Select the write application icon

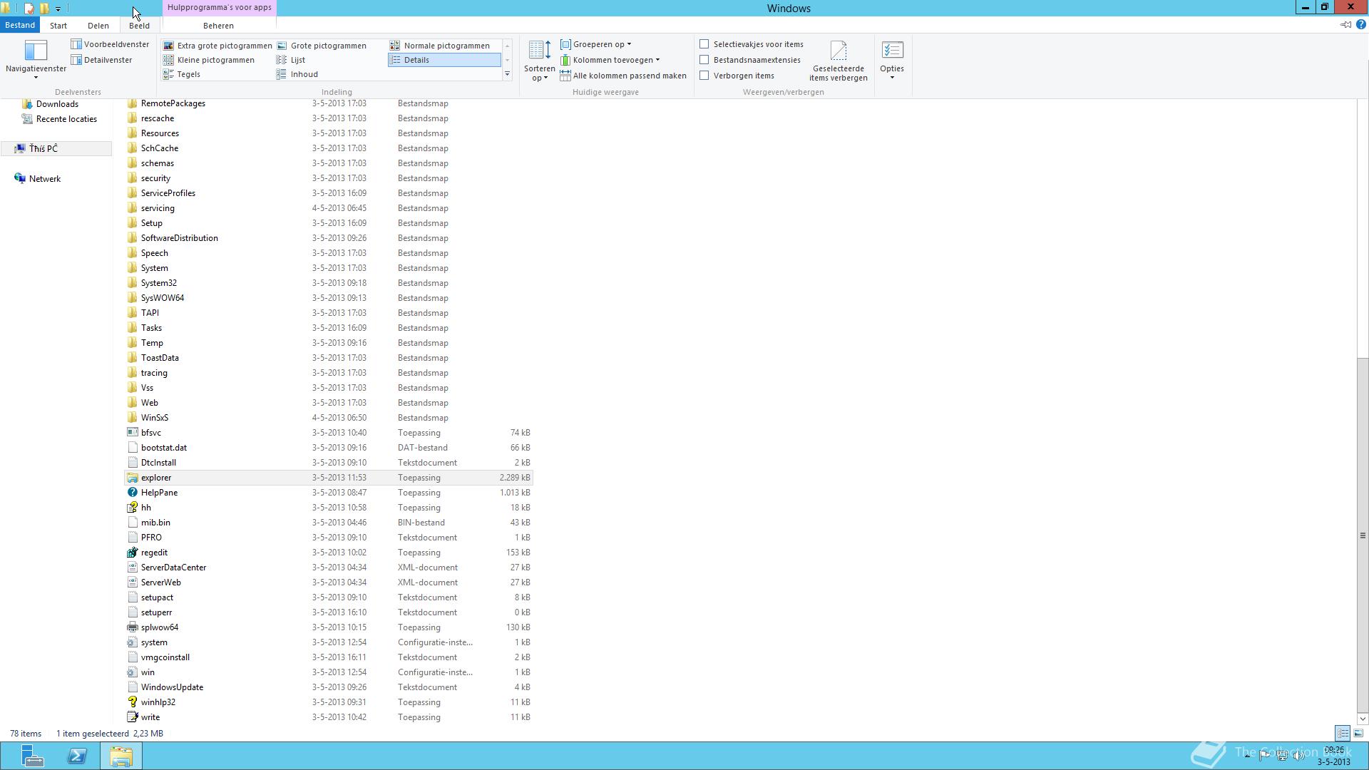[x=132, y=717]
